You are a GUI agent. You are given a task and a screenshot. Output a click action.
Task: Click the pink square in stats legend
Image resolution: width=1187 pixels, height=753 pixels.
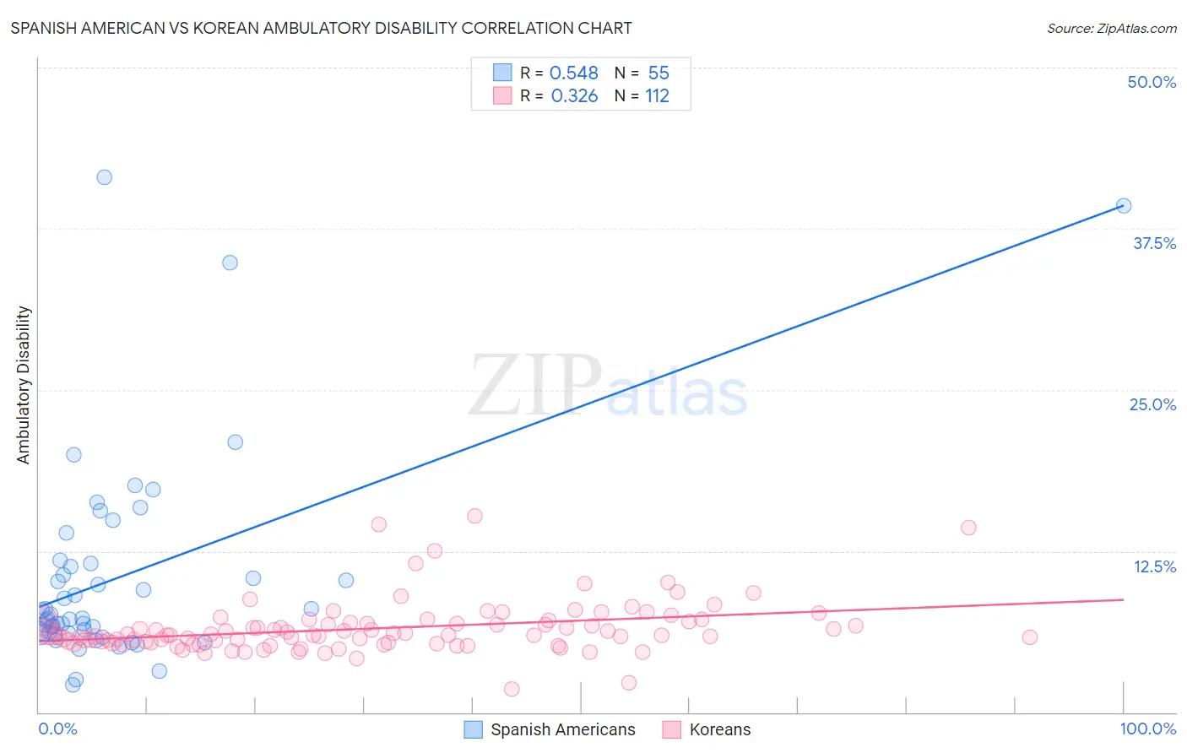(502, 95)
